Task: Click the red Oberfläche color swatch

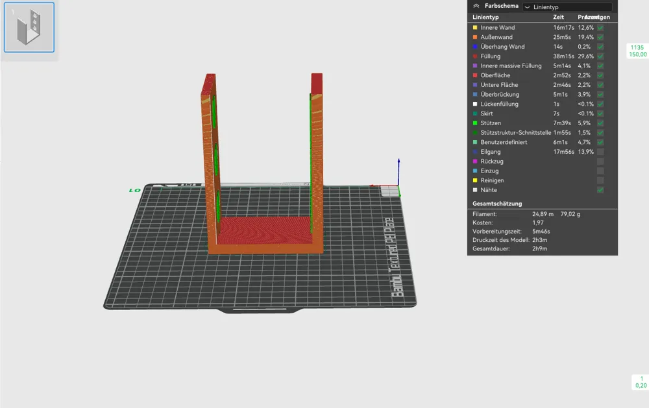Action: 475,75
